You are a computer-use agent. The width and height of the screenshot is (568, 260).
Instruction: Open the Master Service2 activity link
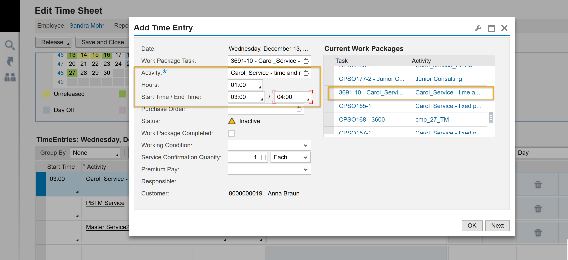click(x=107, y=227)
